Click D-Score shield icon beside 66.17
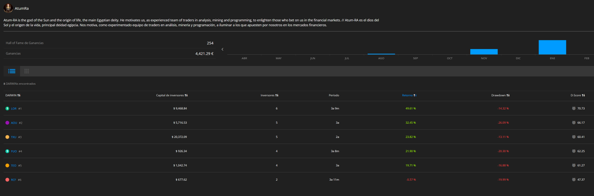Viewport: 594px width, 196px height. coord(573,122)
